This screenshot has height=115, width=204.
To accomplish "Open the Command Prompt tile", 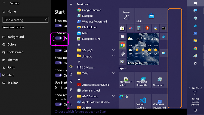I will point(164,28).
